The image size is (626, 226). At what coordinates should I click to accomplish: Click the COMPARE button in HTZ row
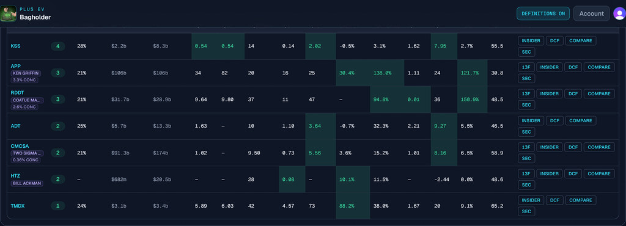(x=599, y=174)
